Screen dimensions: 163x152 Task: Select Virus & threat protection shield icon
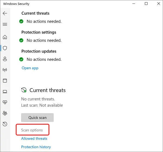(5, 48)
